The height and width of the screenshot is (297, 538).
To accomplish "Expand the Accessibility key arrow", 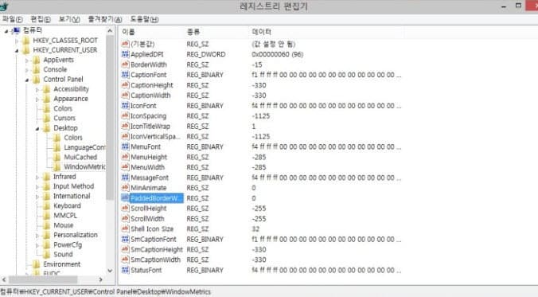I will click(x=37, y=89).
